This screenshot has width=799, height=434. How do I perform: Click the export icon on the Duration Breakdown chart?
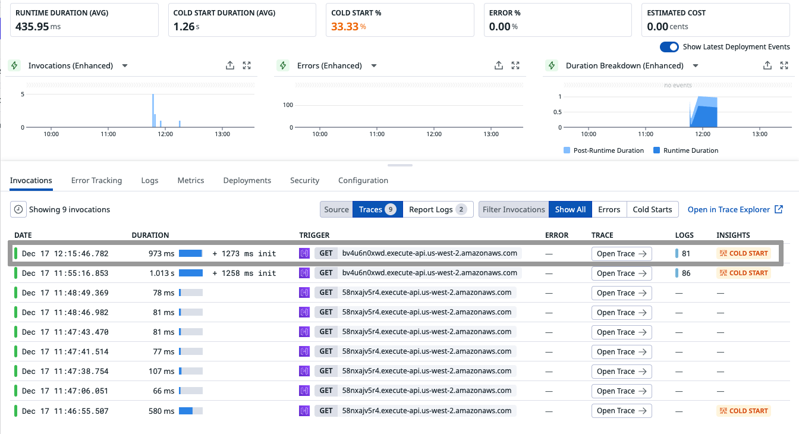point(767,65)
